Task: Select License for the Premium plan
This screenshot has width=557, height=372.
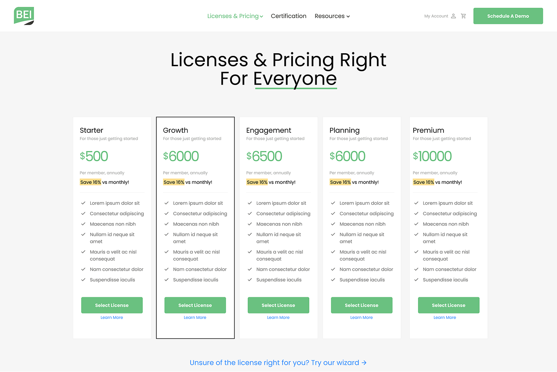Action: click(x=448, y=305)
